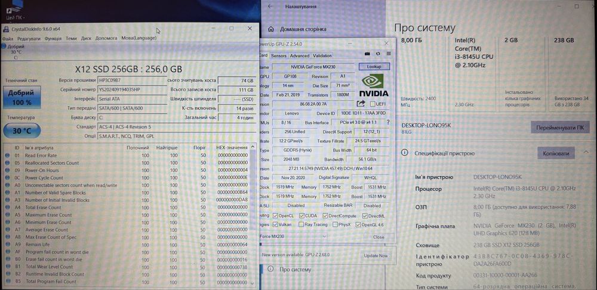Click the status dot for Remain Life row

pyautogui.click(x=7, y=244)
